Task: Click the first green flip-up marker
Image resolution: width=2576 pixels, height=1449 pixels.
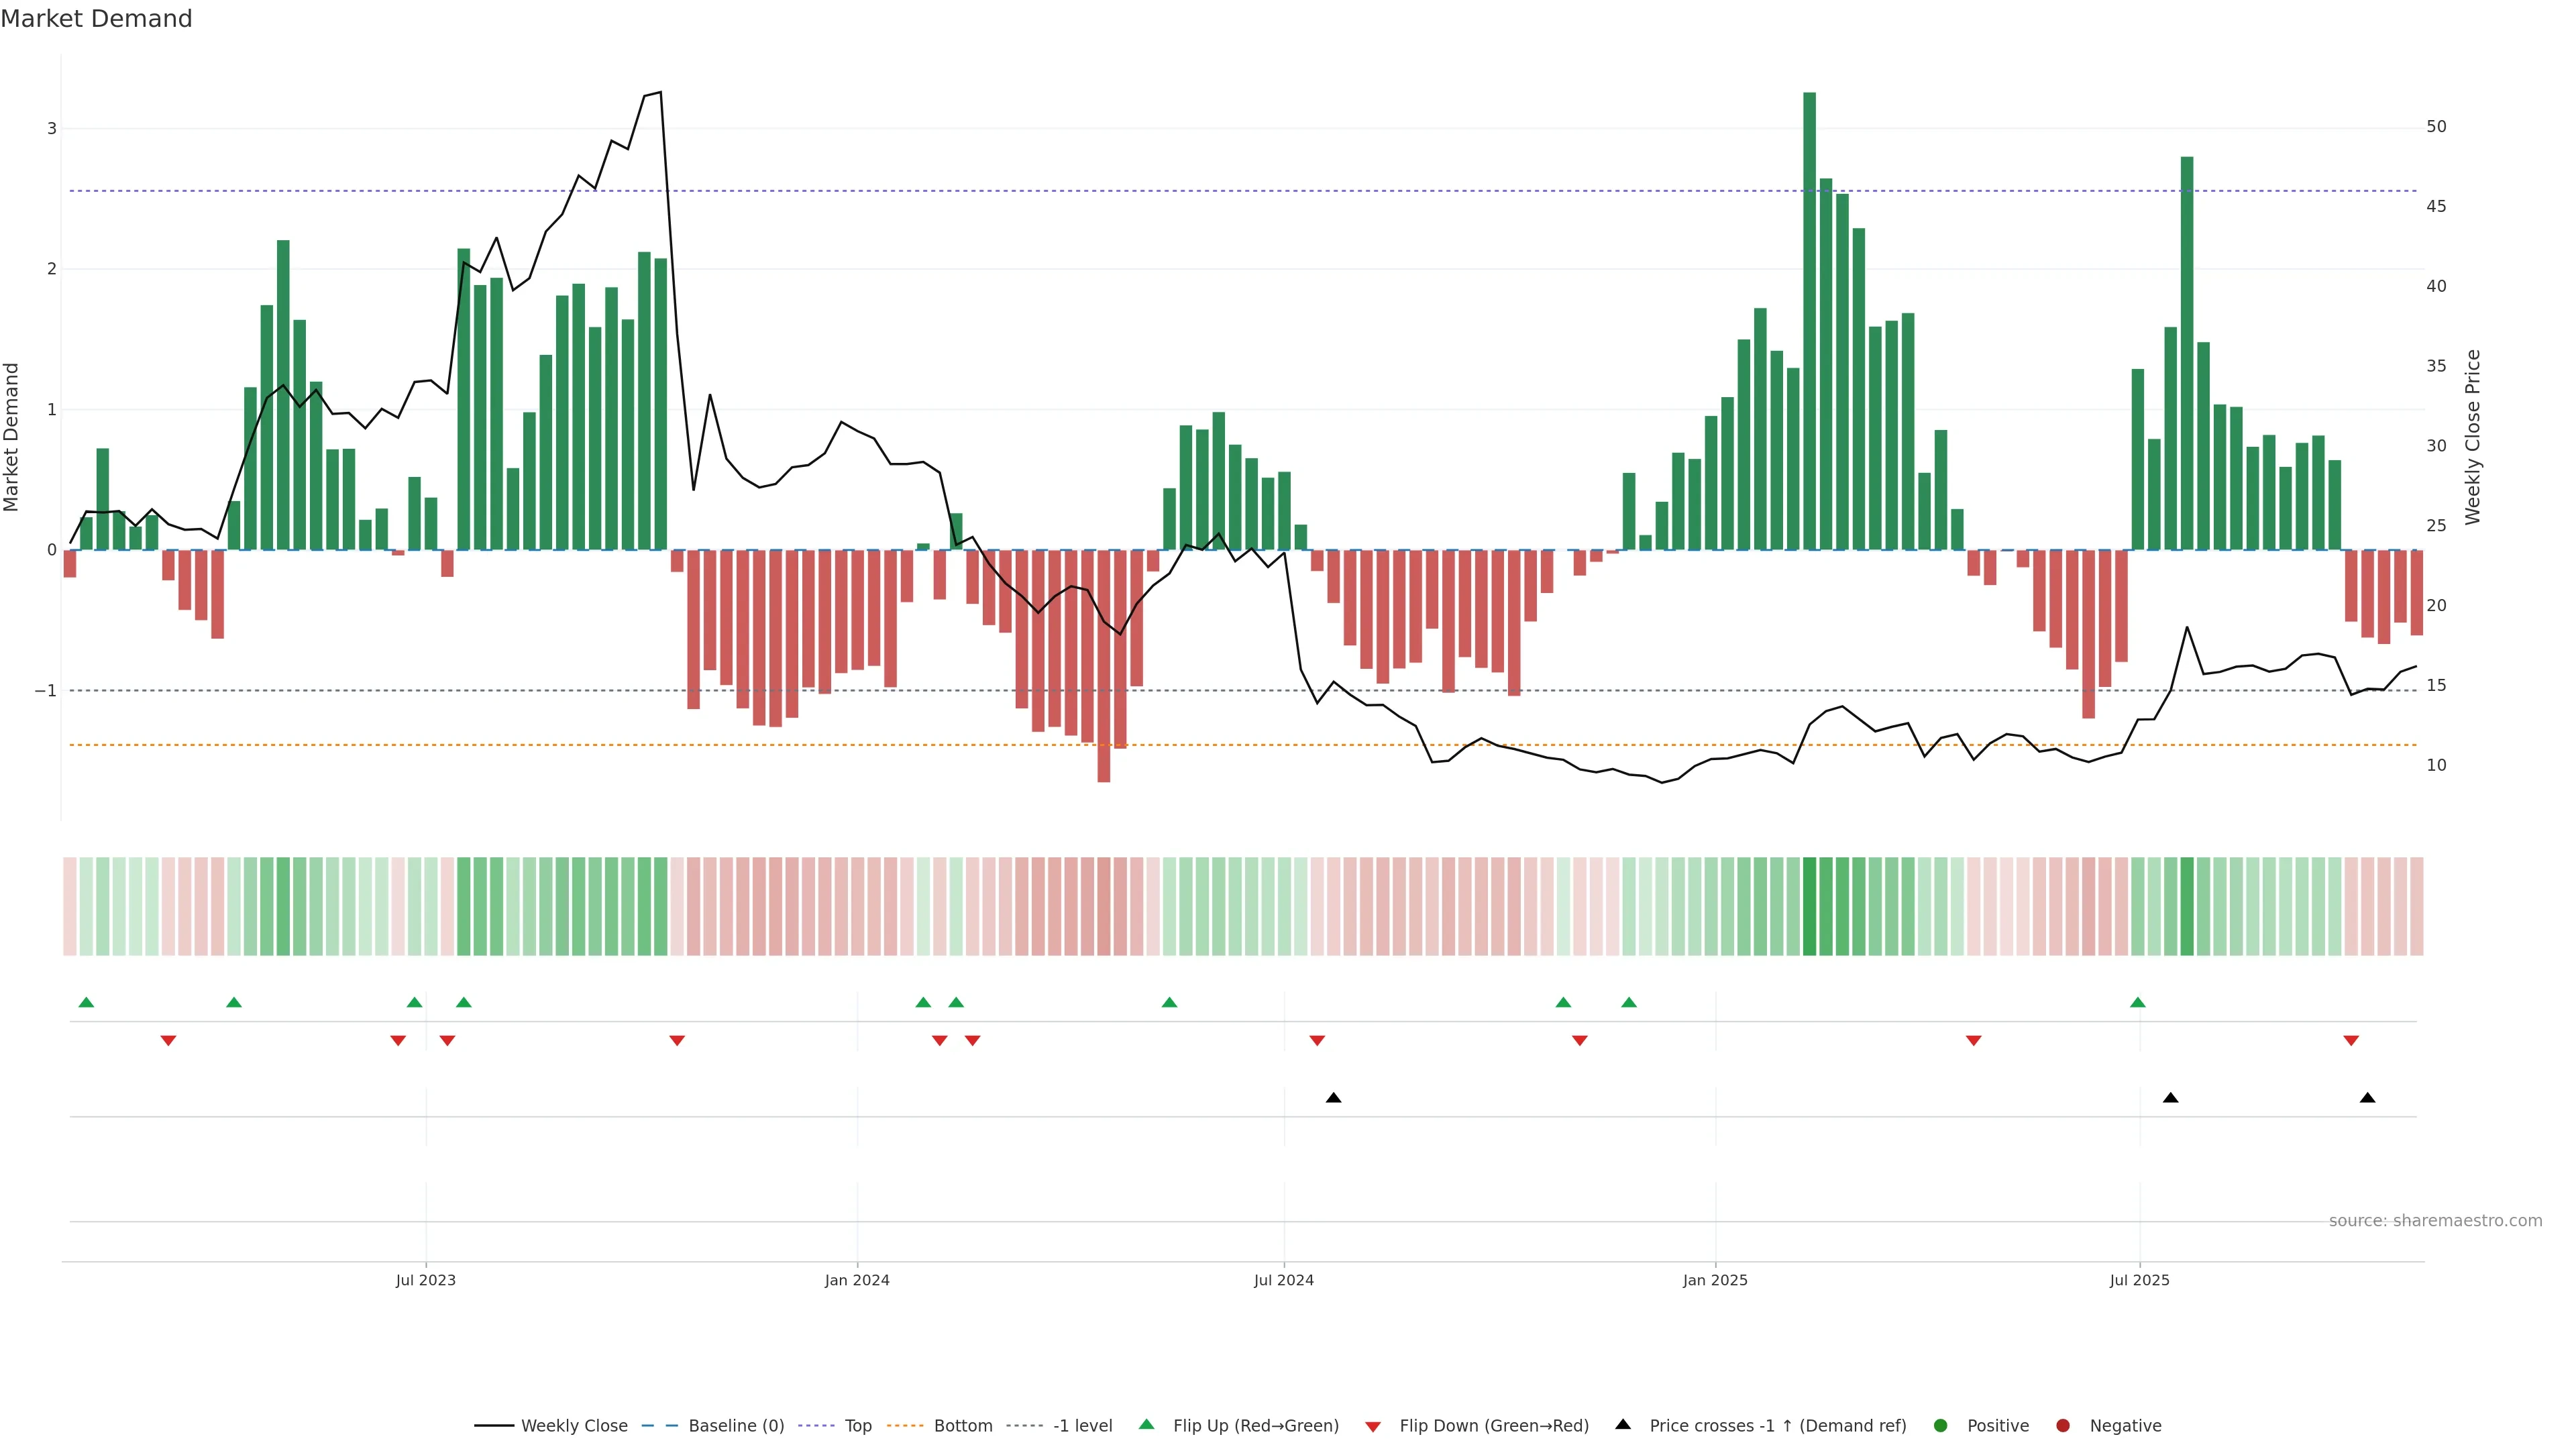Action: [x=86, y=1002]
